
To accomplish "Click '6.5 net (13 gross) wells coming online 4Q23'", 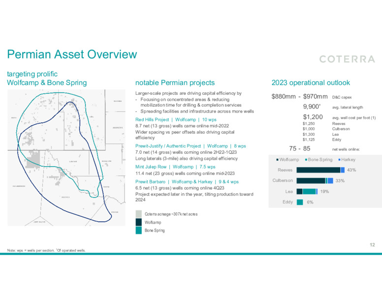I will point(180,188).
